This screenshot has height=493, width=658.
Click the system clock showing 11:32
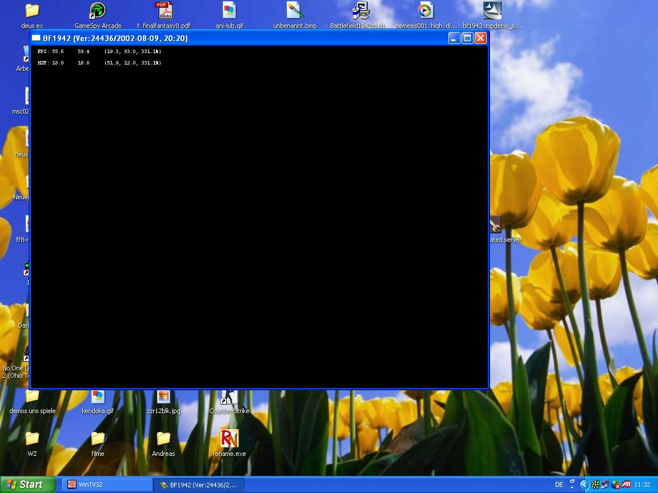click(x=642, y=484)
